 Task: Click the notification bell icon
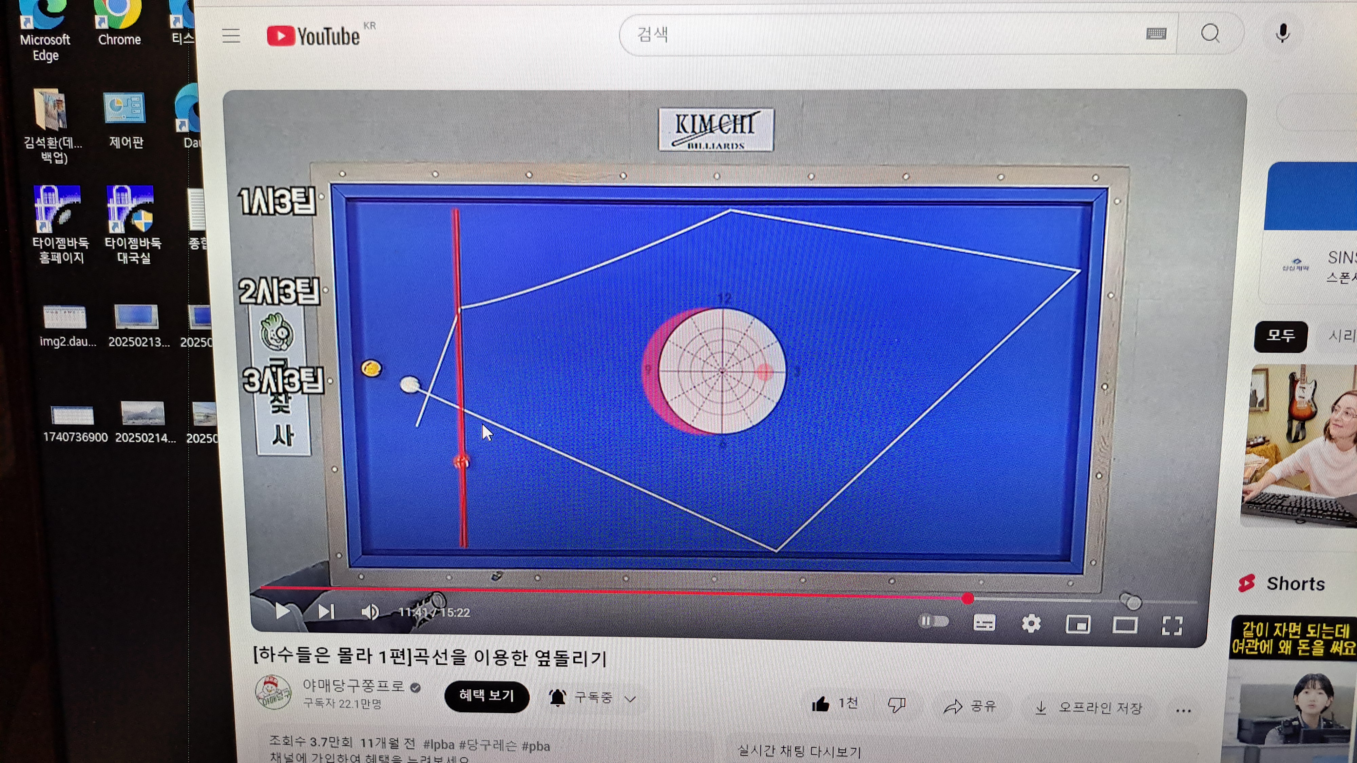(557, 697)
